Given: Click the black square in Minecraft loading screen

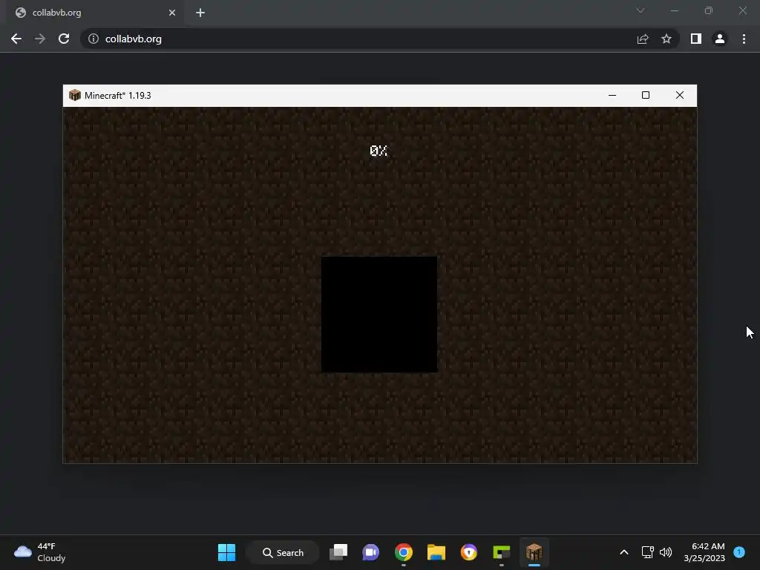Looking at the screenshot, I should pyautogui.click(x=379, y=315).
